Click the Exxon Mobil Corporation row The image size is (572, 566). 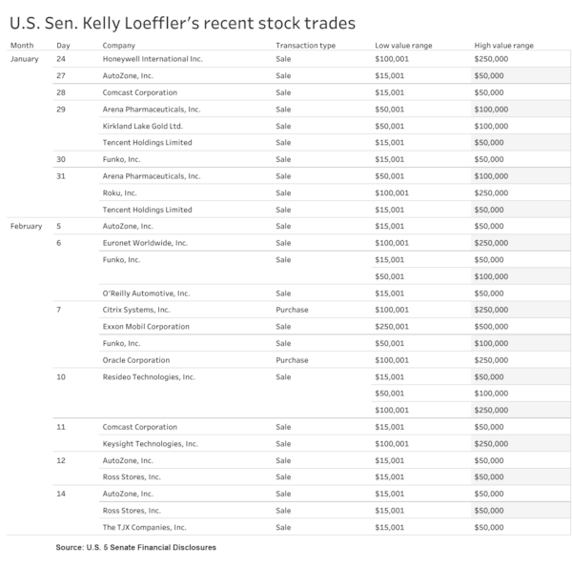[335, 327]
